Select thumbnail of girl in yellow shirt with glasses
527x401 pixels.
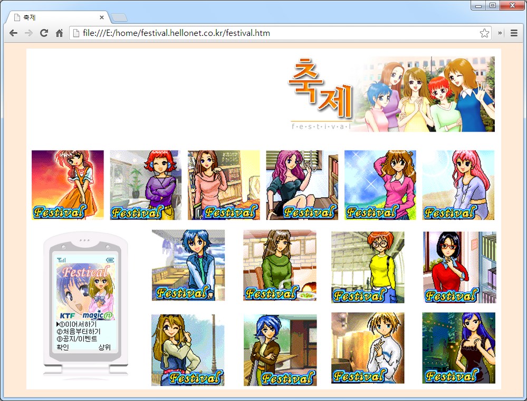point(368,267)
